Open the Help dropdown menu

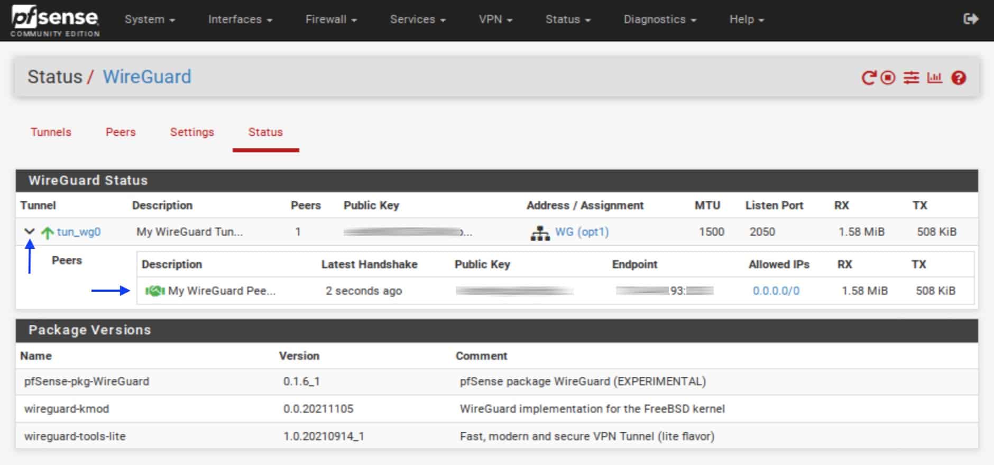pos(747,20)
